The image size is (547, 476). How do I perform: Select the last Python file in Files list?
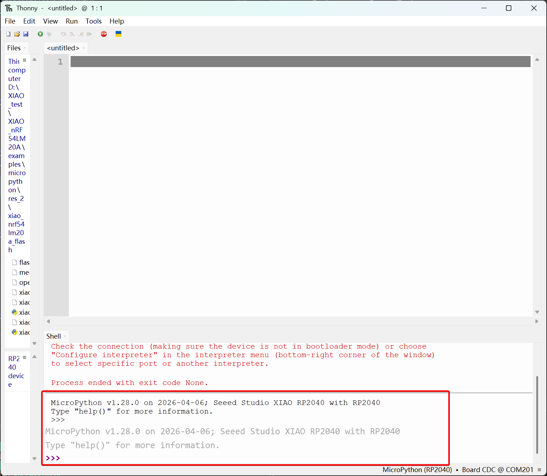(x=21, y=332)
